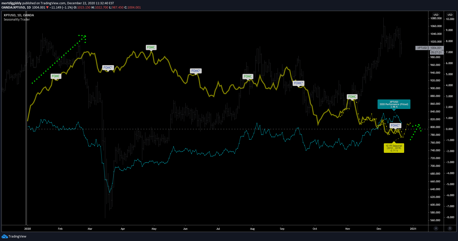The height and width of the screenshot is (241, 458).
Task: Click the 05:27:21 bar countdown label
Action: [436, 52]
